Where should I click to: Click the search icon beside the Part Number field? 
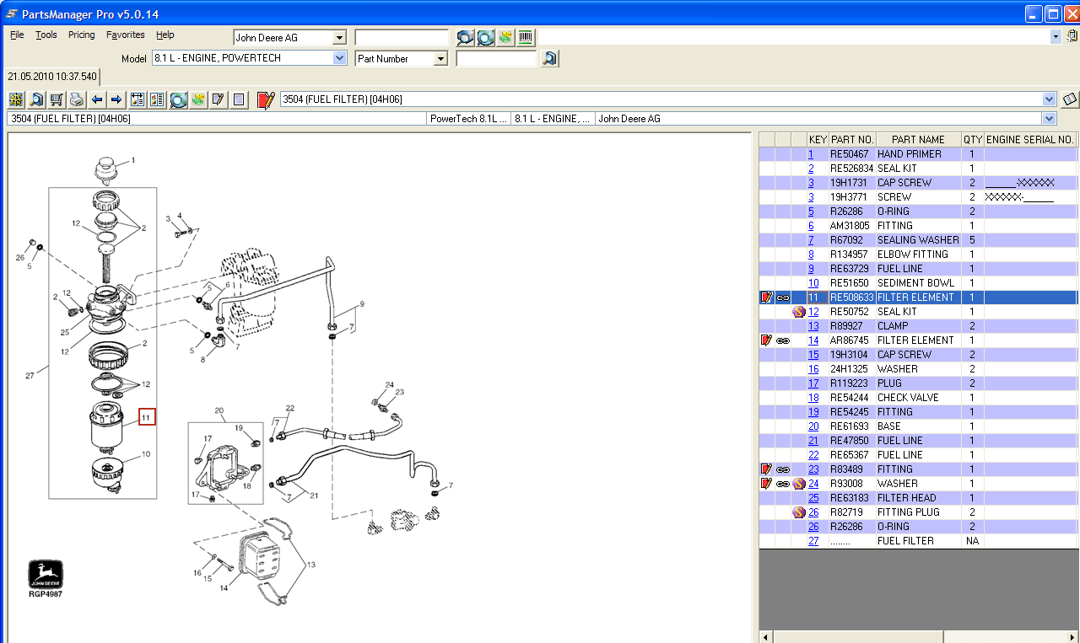pos(550,58)
